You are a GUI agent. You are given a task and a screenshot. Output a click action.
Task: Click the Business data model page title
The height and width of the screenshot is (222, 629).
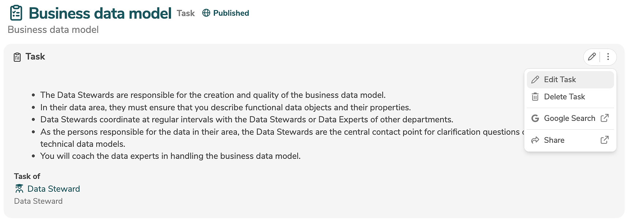[100, 14]
